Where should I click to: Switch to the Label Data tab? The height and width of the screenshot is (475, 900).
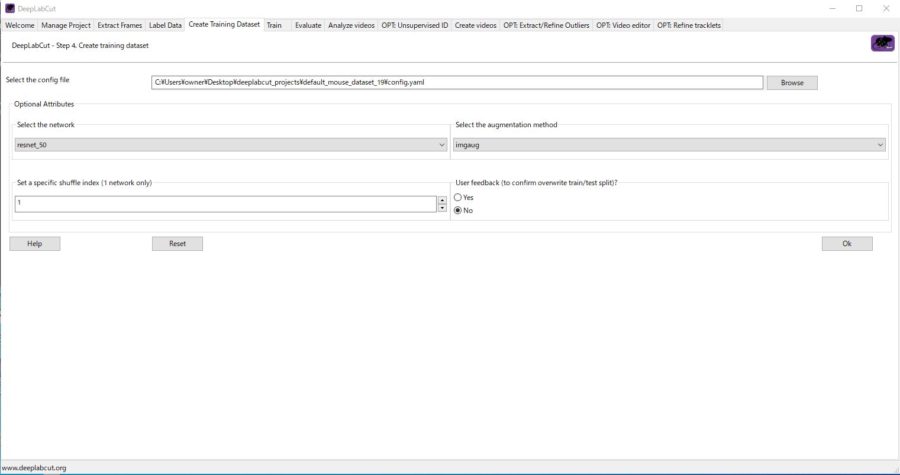pyautogui.click(x=165, y=25)
